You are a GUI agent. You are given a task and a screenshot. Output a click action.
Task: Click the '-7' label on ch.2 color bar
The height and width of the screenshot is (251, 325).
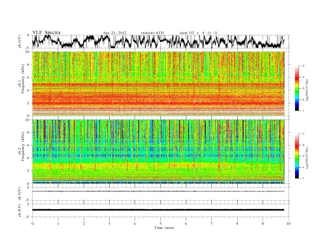(303, 178)
